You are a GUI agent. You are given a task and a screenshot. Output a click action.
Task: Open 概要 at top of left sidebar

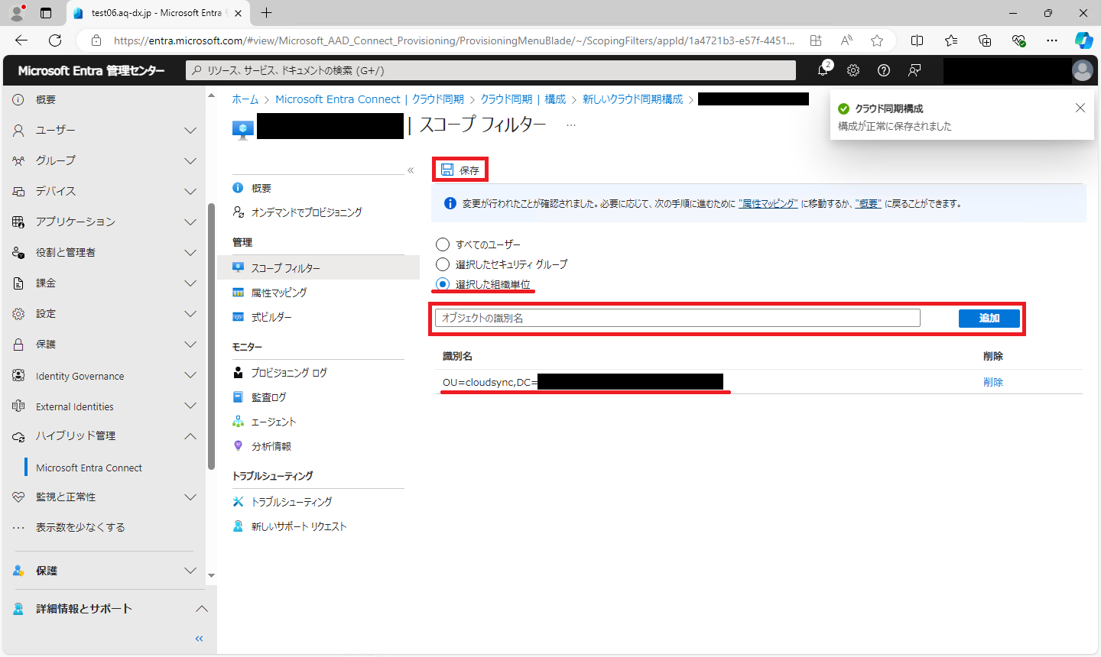[x=46, y=100]
